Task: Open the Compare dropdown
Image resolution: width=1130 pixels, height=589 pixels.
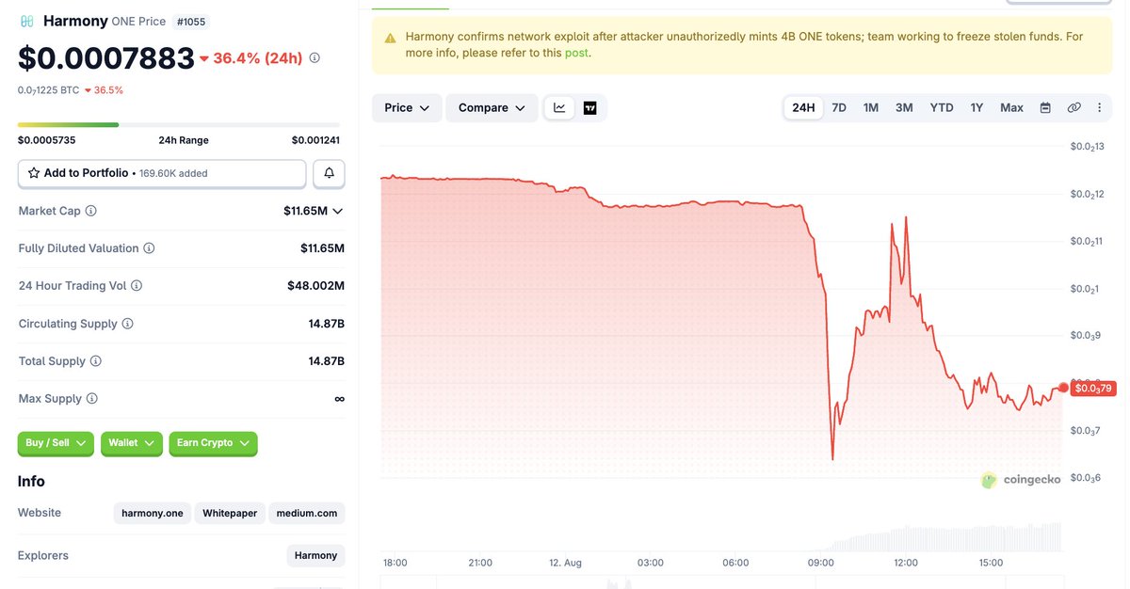Action: (x=492, y=108)
